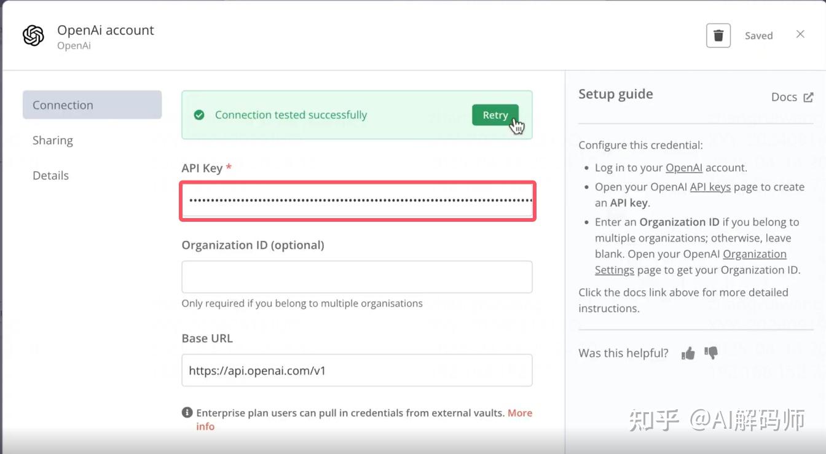Delete credential with the trash icon
Viewport: 826px width, 454px height.
(718, 36)
